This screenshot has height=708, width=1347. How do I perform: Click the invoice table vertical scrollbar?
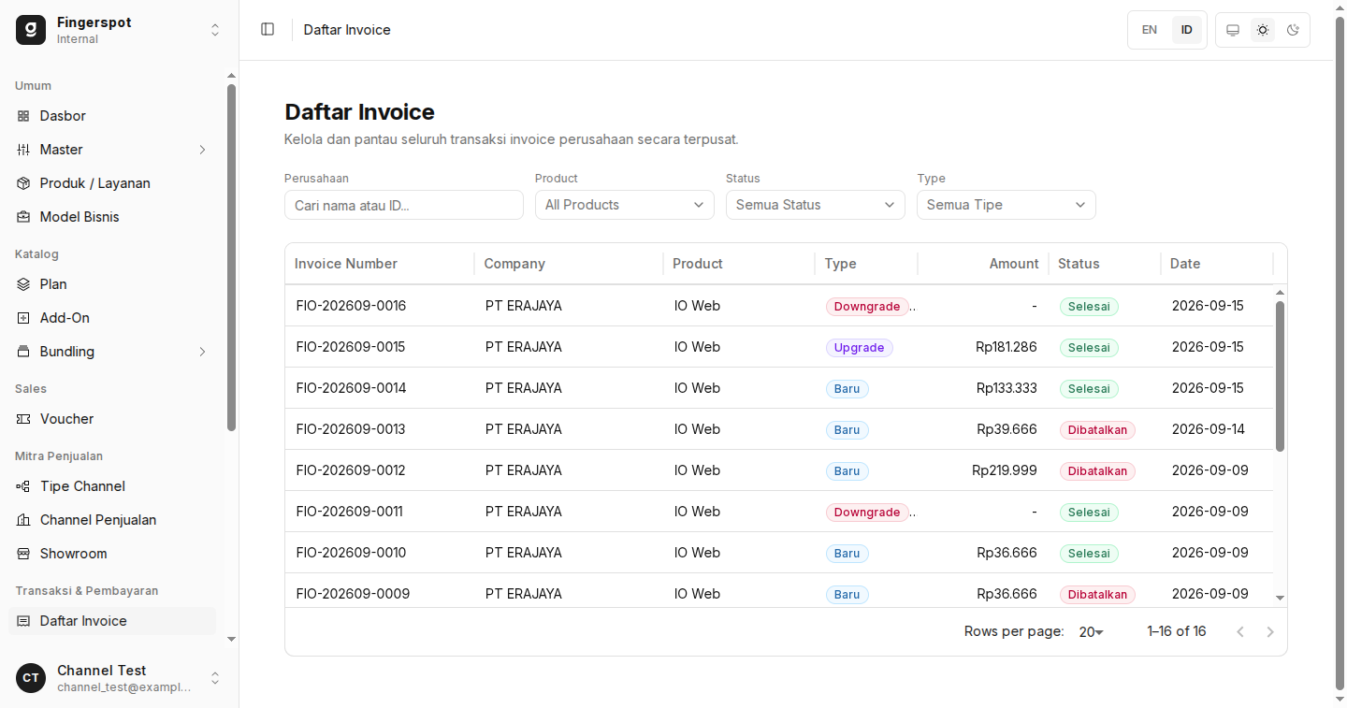1281,376
